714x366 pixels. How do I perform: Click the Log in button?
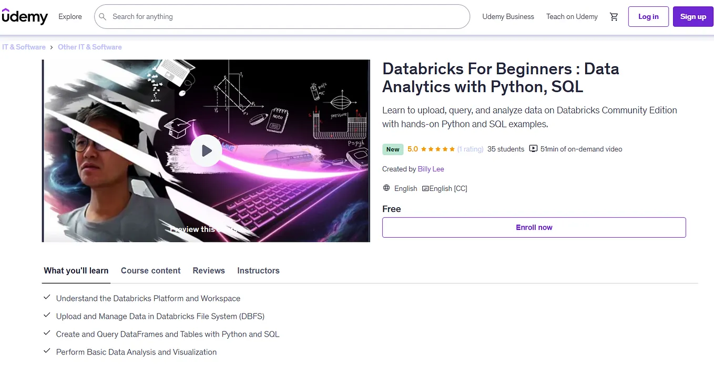pos(648,16)
